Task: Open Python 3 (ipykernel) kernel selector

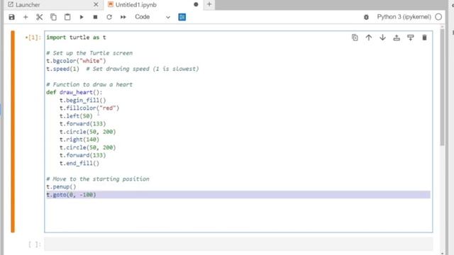Action: click(x=404, y=17)
